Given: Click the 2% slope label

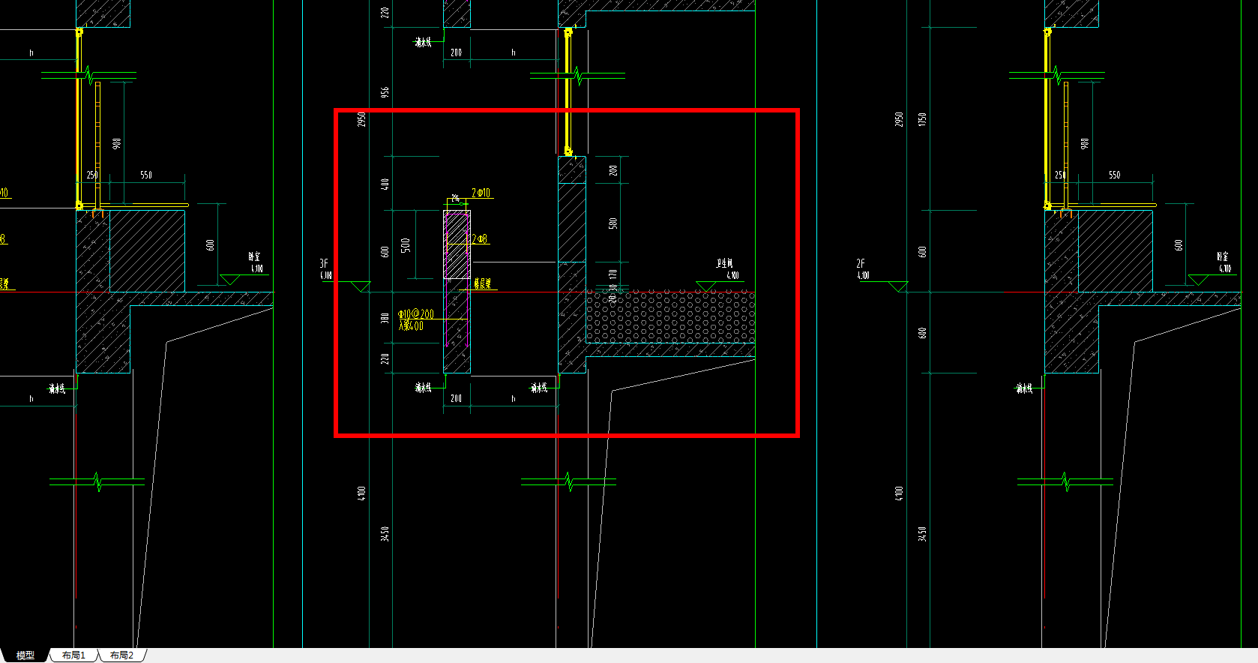Looking at the screenshot, I should 455,199.
